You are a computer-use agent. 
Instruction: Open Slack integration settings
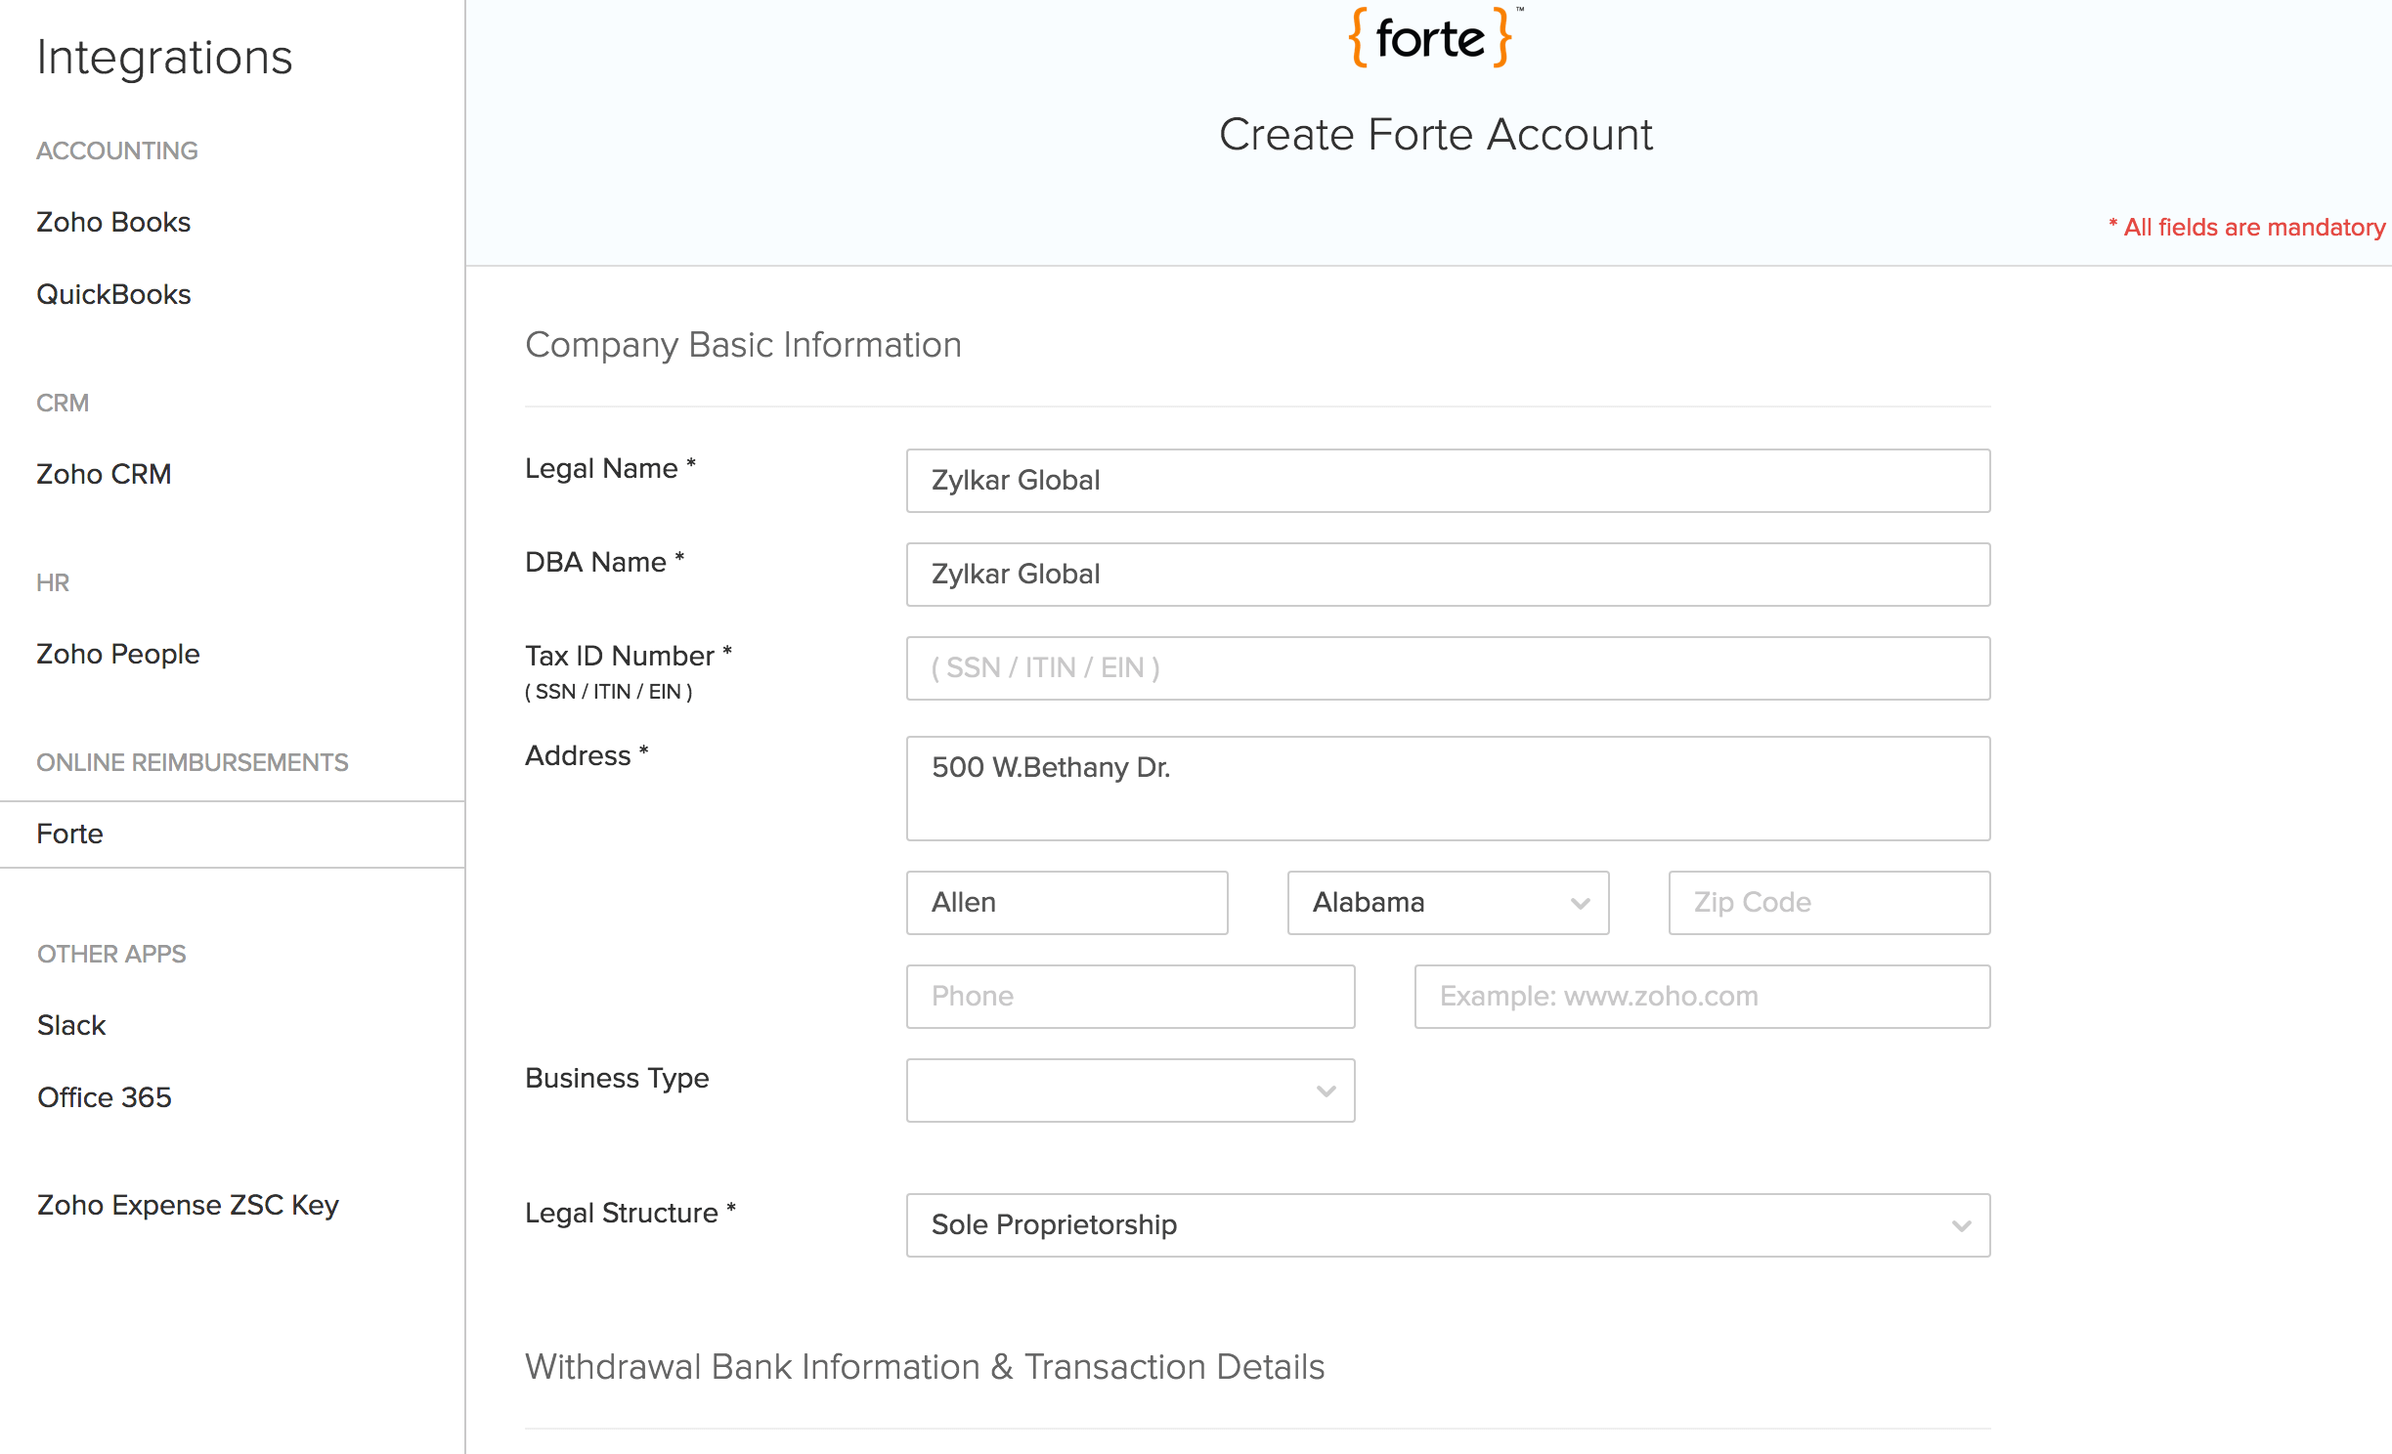pyautogui.click(x=70, y=1025)
